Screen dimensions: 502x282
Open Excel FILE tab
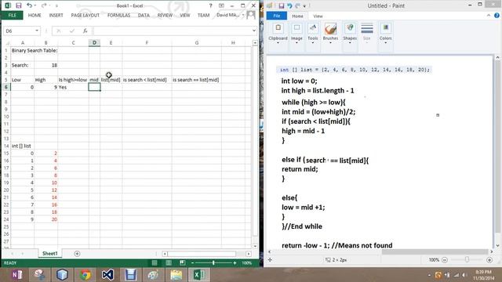click(x=13, y=16)
